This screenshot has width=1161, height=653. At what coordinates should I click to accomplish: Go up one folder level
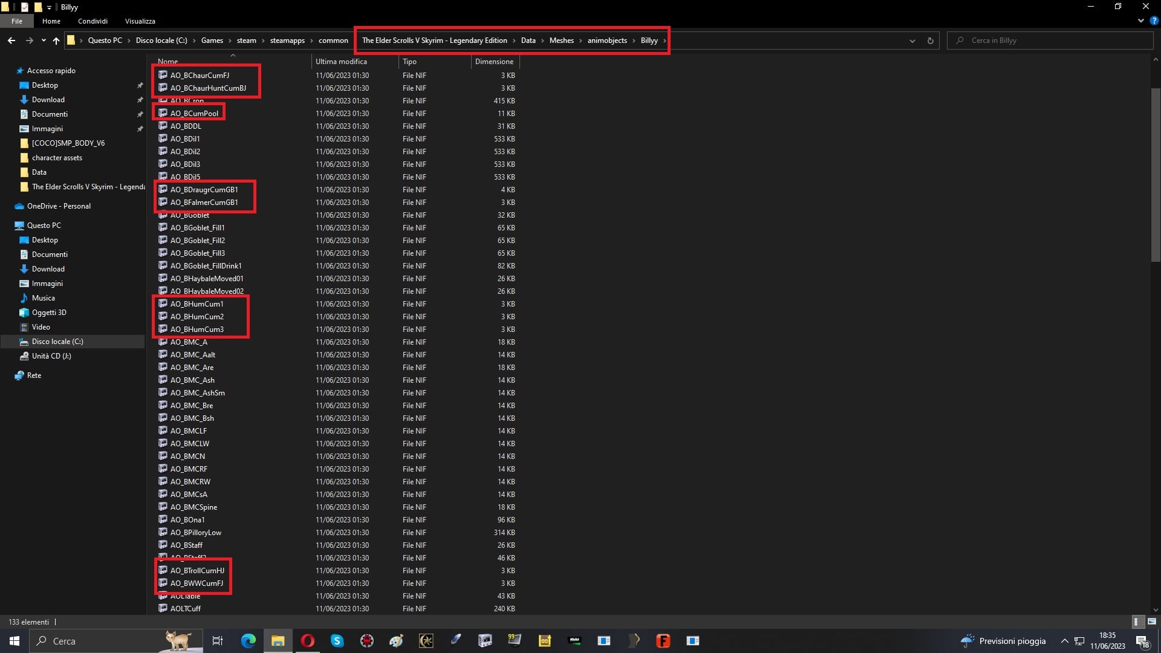[56, 41]
